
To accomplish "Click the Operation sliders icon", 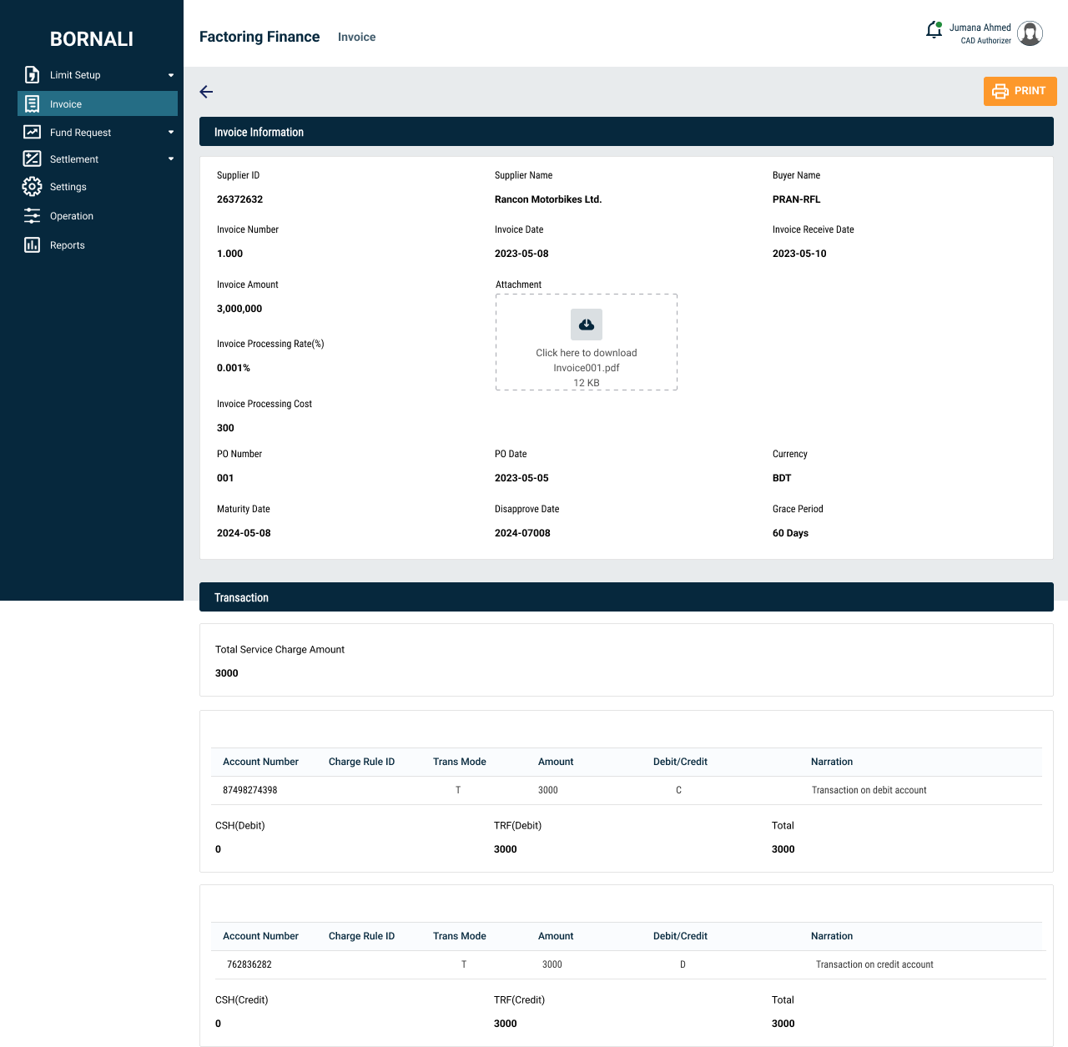I will pyautogui.click(x=32, y=216).
